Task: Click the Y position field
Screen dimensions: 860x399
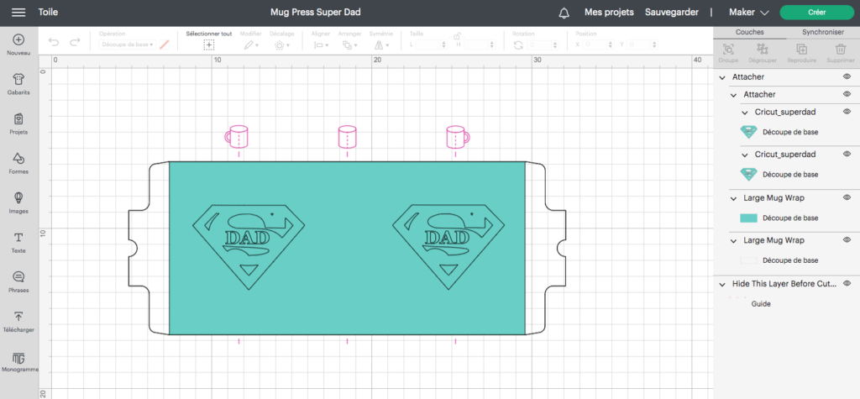Action: 642,45
